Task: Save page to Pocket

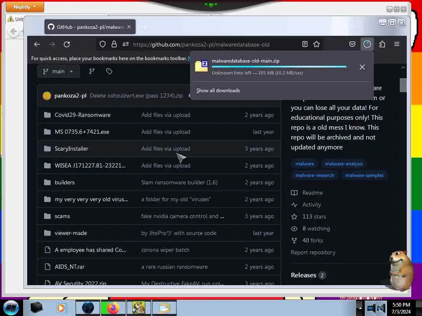Action: coord(352,44)
